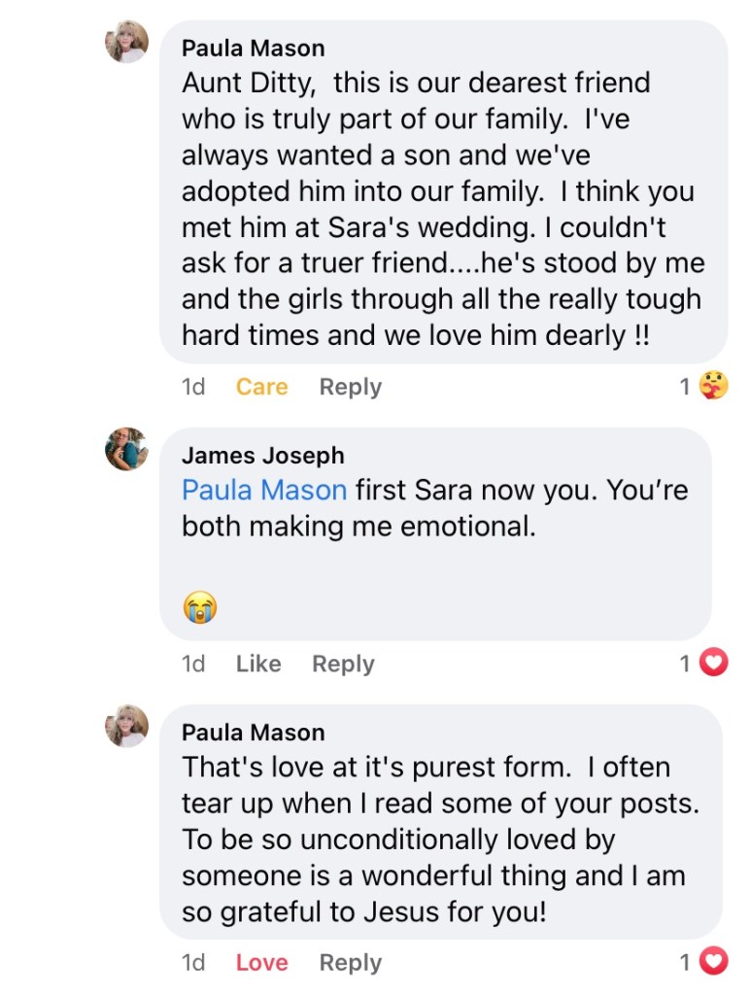
Task: Open Paula Mason's name above the Aunt Ditty comment
Action: click(254, 48)
